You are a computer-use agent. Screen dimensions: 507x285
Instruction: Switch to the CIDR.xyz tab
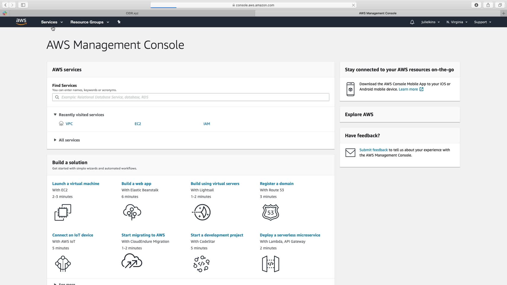tap(132, 13)
